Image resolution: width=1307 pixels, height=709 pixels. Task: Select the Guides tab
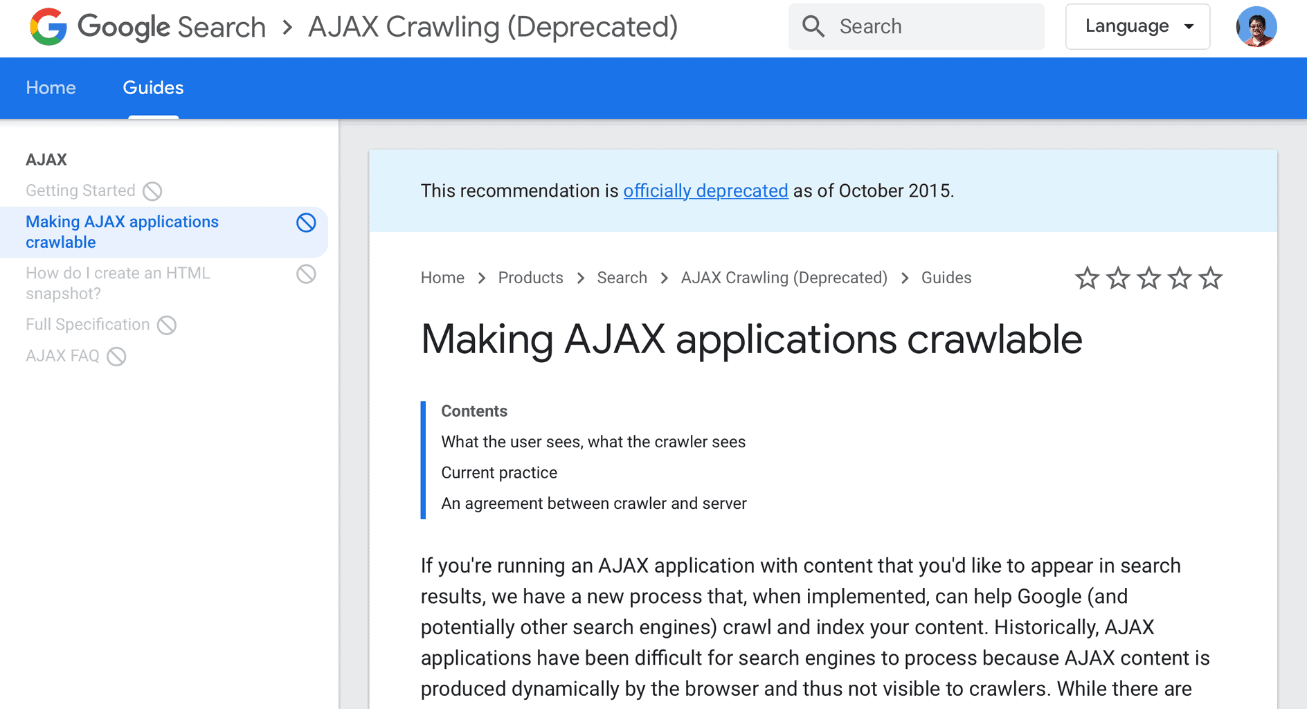click(153, 88)
